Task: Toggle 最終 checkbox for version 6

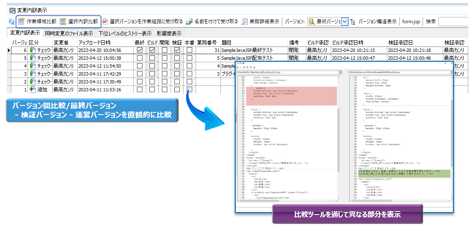Action: pyautogui.click(x=139, y=50)
